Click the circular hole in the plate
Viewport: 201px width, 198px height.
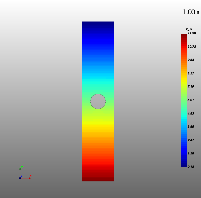click(x=98, y=101)
